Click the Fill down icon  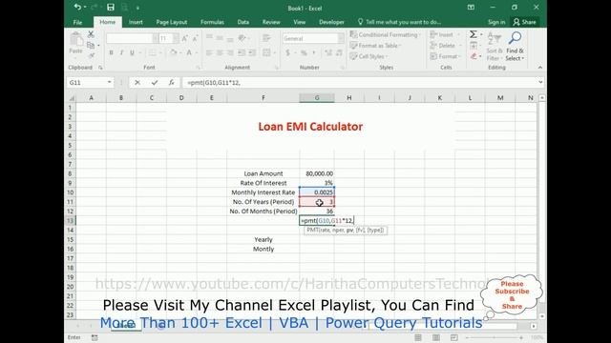pos(474,46)
